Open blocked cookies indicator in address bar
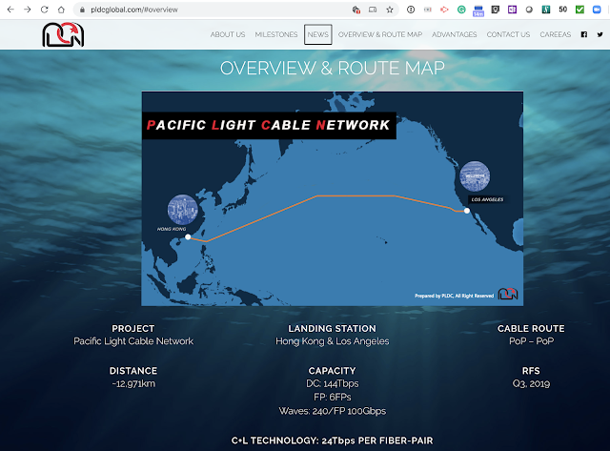 point(356,10)
